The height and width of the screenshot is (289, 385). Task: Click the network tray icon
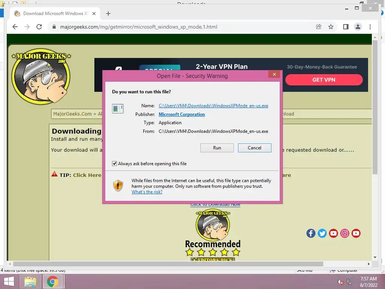349,282
